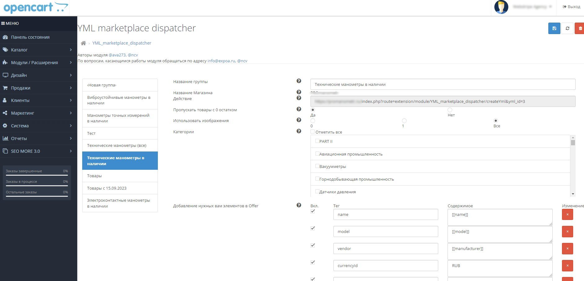The width and height of the screenshot is (584, 281).
Task: Uncheck the model tag enabled checkbox
Action: tap(313, 228)
